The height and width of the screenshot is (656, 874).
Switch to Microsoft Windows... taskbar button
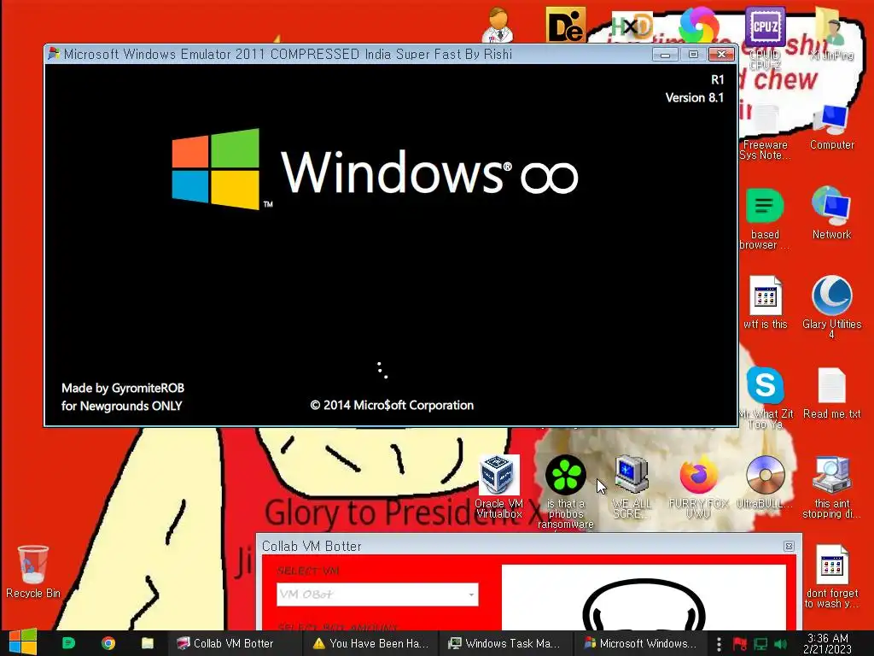pyautogui.click(x=642, y=643)
